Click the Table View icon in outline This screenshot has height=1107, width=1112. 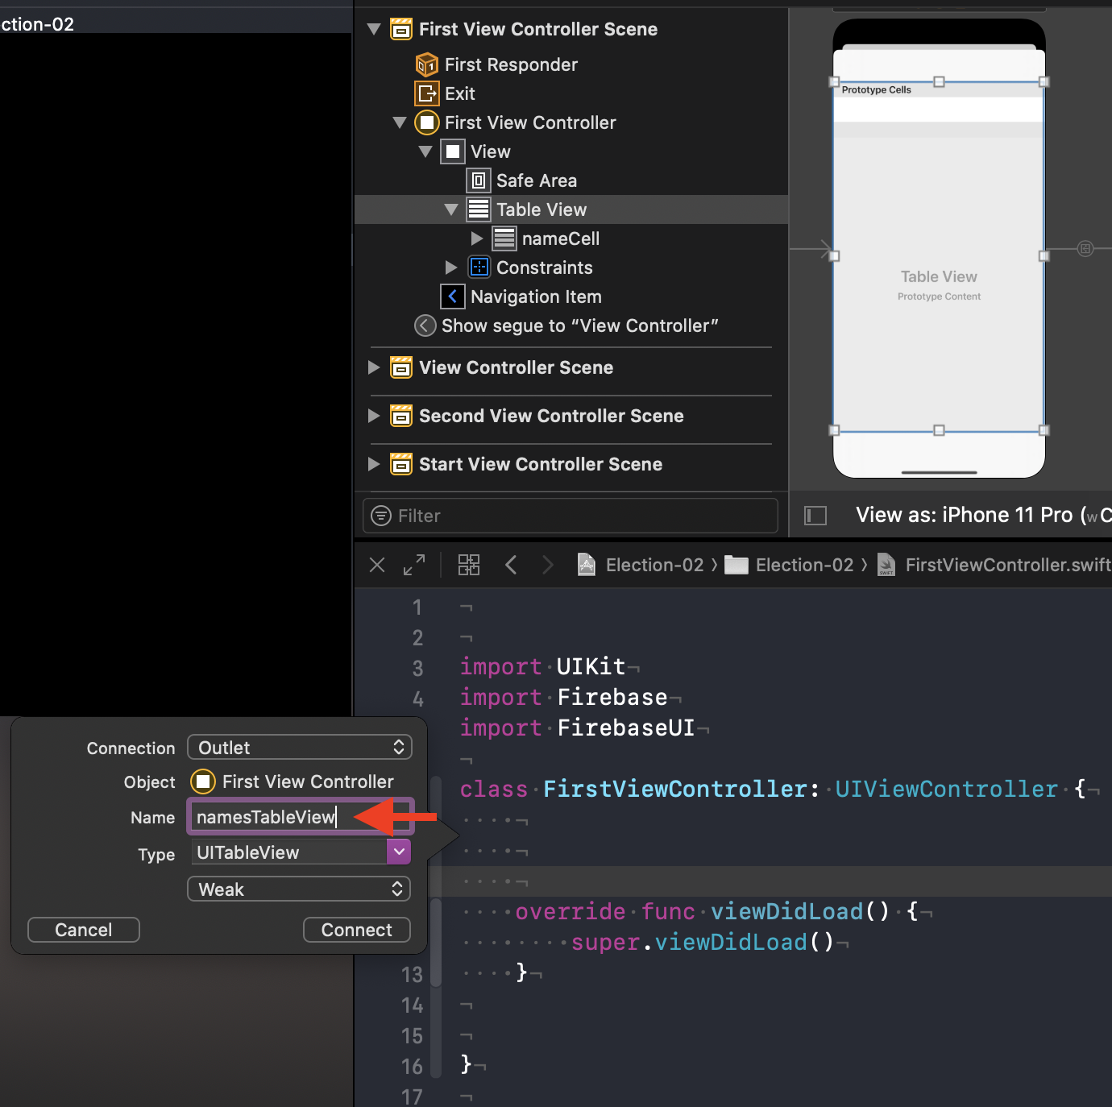coord(479,209)
